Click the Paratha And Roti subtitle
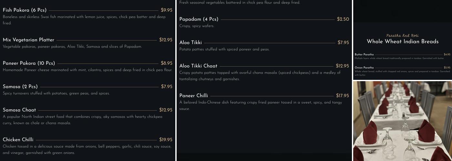The image size is (452, 161). [x=402, y=35]
